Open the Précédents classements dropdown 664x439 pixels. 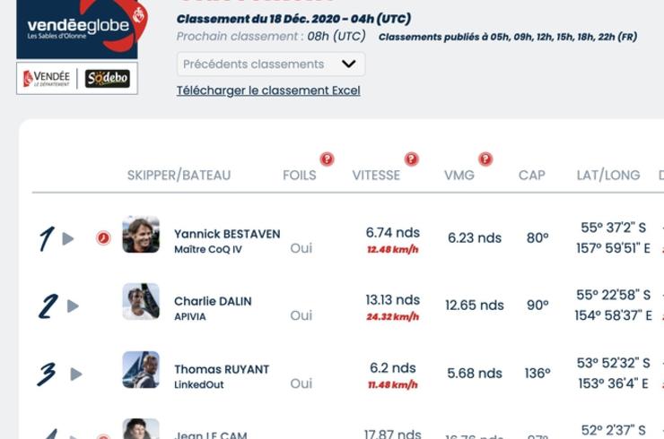(x=271, y=65)
